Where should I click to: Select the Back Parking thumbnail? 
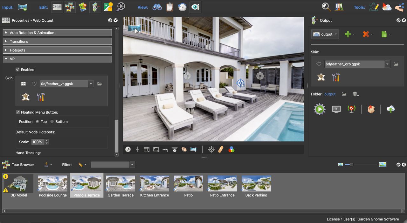point(256,186)
